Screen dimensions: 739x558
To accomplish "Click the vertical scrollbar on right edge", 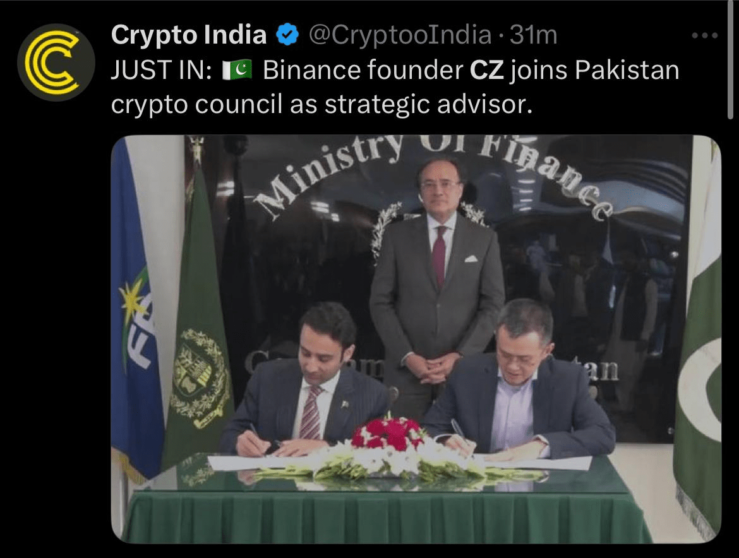I will 730,59.
